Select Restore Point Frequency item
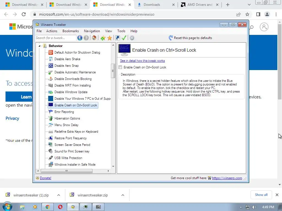 pyautogui.click(x=70, y=138)
